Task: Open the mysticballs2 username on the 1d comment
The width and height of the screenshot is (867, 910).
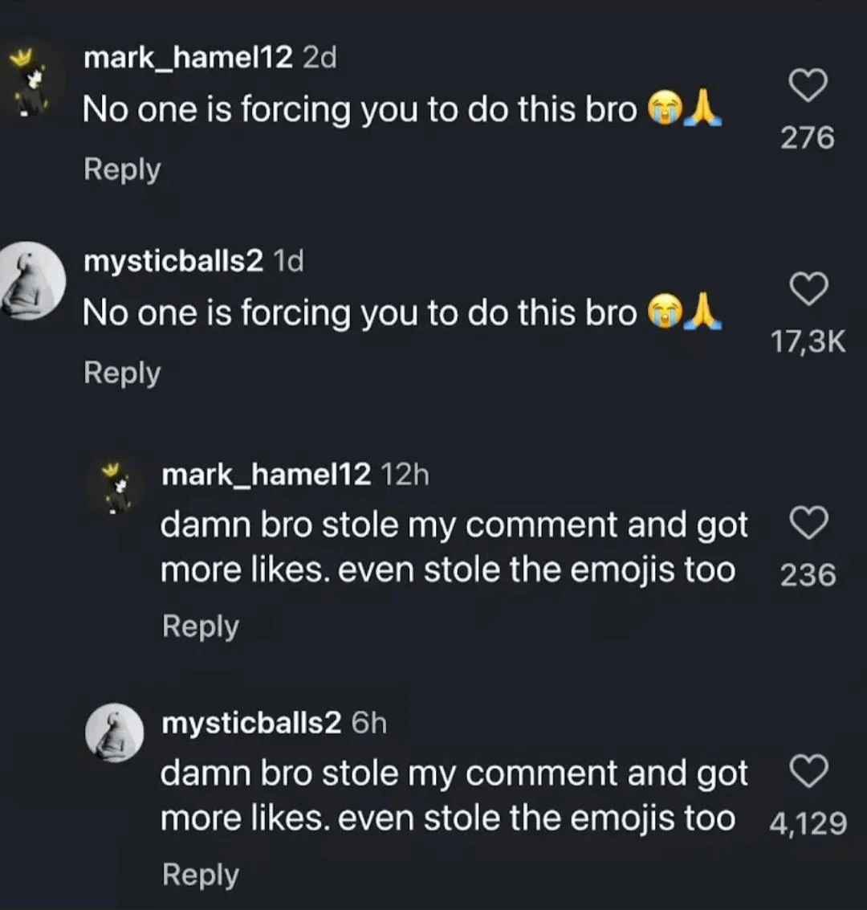Action: [173, 261]
